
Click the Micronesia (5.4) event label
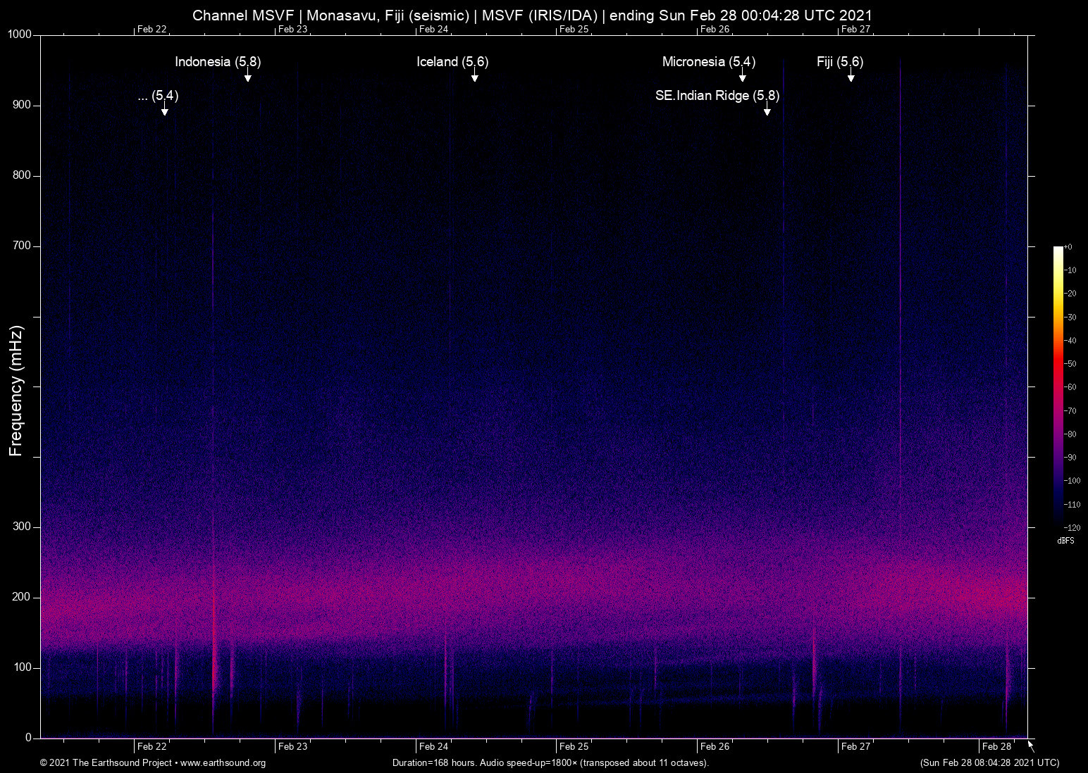point(708,62)
